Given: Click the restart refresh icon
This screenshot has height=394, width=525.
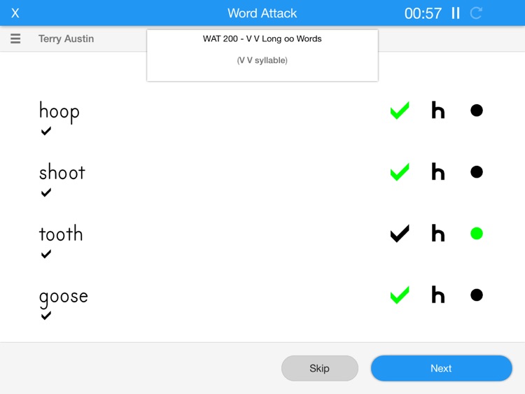Looking at the screenshot, I should click(476, 13).
